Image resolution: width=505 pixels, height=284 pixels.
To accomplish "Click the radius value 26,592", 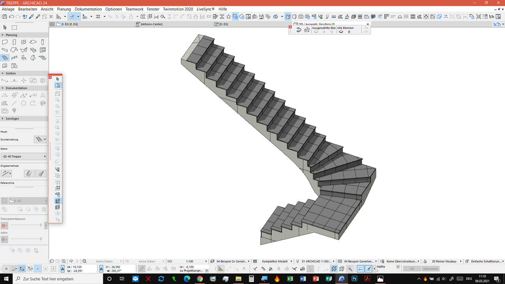I will [116, 267].
